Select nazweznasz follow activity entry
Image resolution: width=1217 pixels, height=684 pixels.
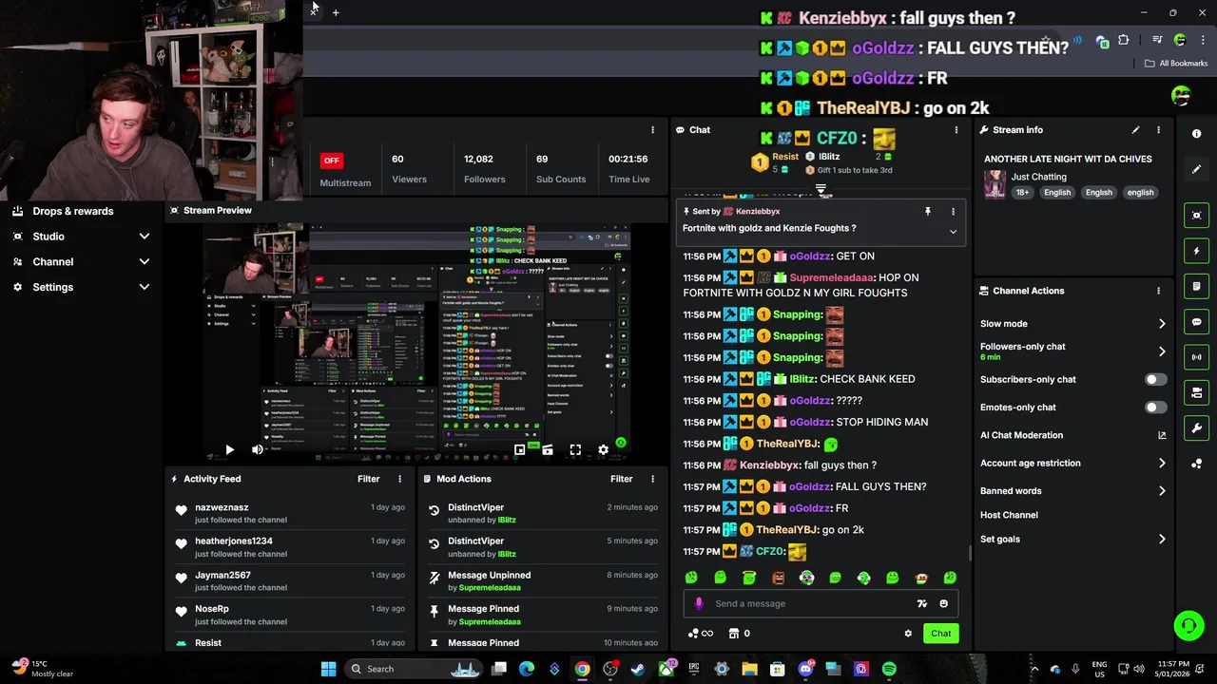tap(290, 513)
